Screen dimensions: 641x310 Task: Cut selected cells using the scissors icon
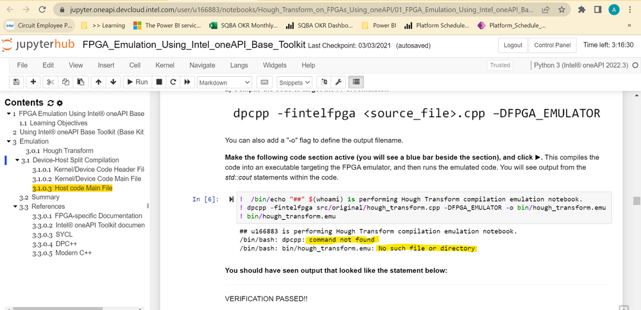pos(51,82)
